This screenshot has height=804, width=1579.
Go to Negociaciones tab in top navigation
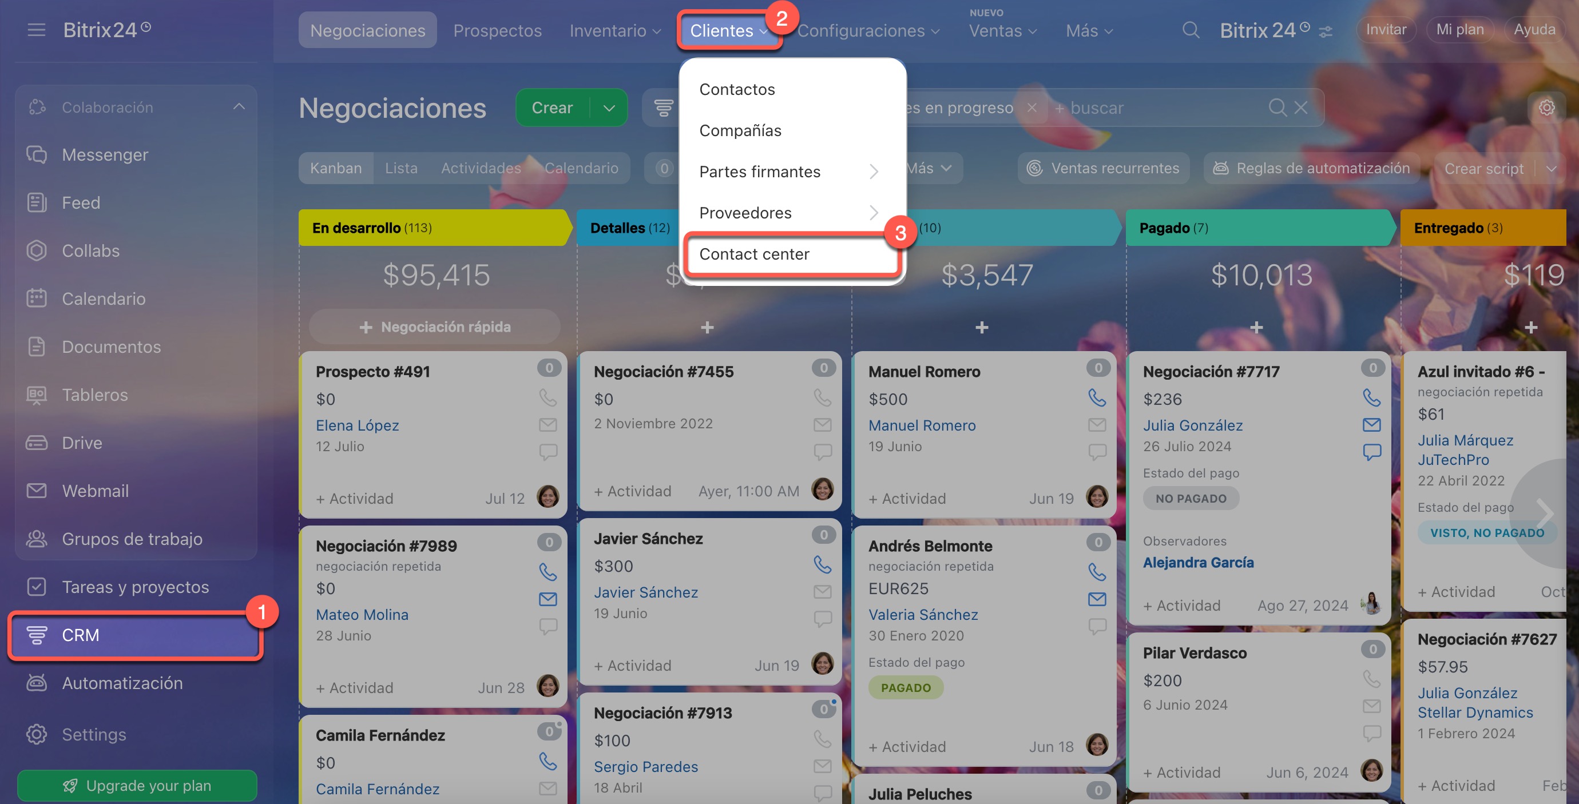pos(367,31)
